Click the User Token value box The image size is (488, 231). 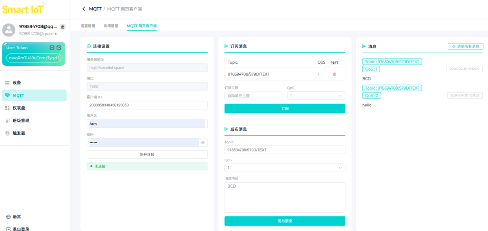[x=34, y=58]
